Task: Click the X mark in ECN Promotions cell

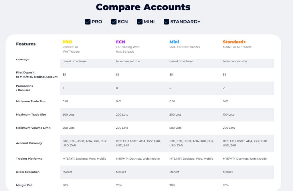Action: [117, 88]
